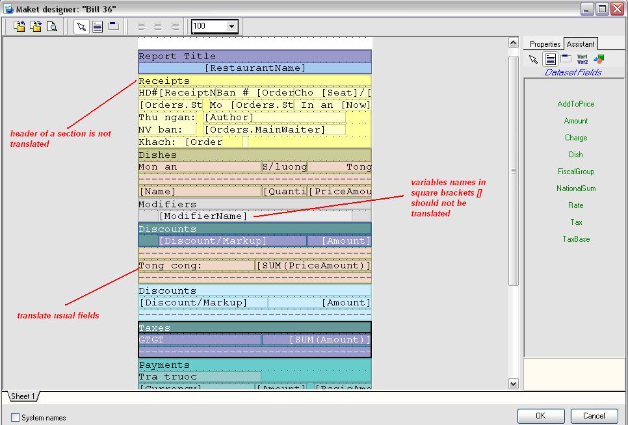Select the [Name] field
628x425 pixels.
click(200, 192)
